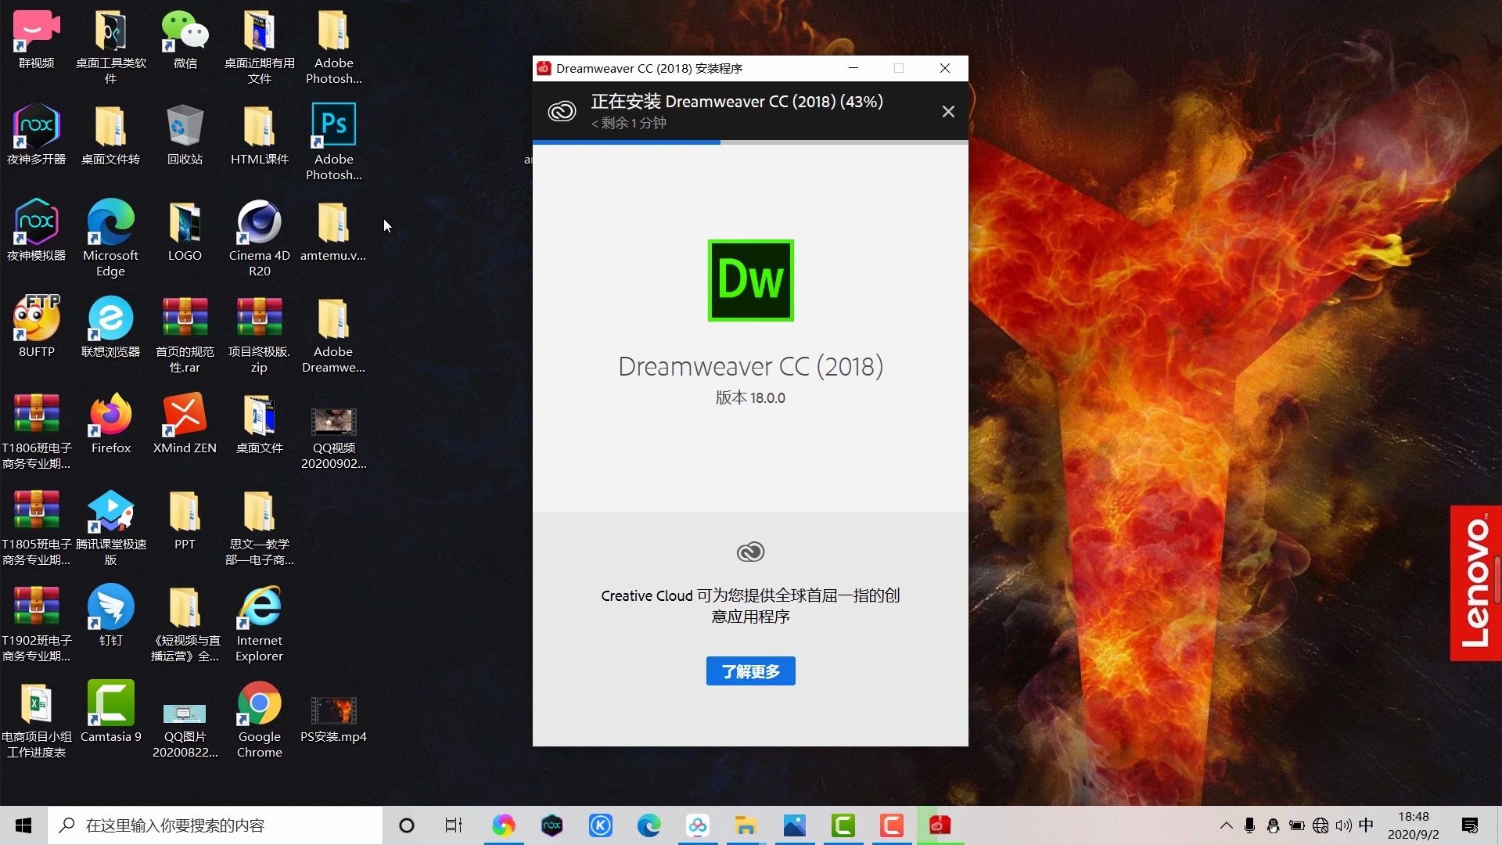Viewport: 1502px width, 845px height.
Task: Select T1902班电子商务专业期 archive
Action: 36,624
